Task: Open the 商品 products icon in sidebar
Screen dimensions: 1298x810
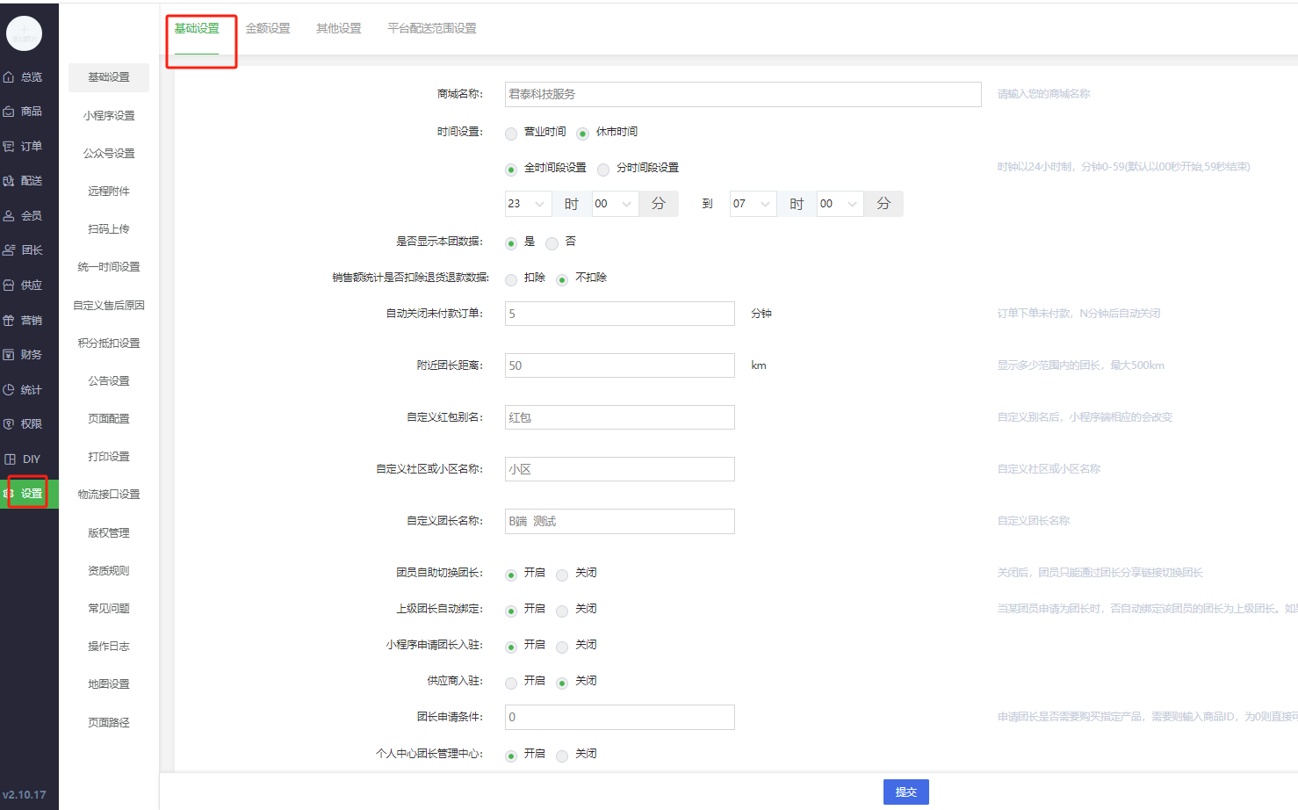Action: coord(9,112)
